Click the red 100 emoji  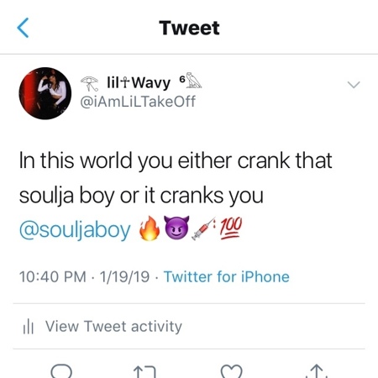[231, 228]
